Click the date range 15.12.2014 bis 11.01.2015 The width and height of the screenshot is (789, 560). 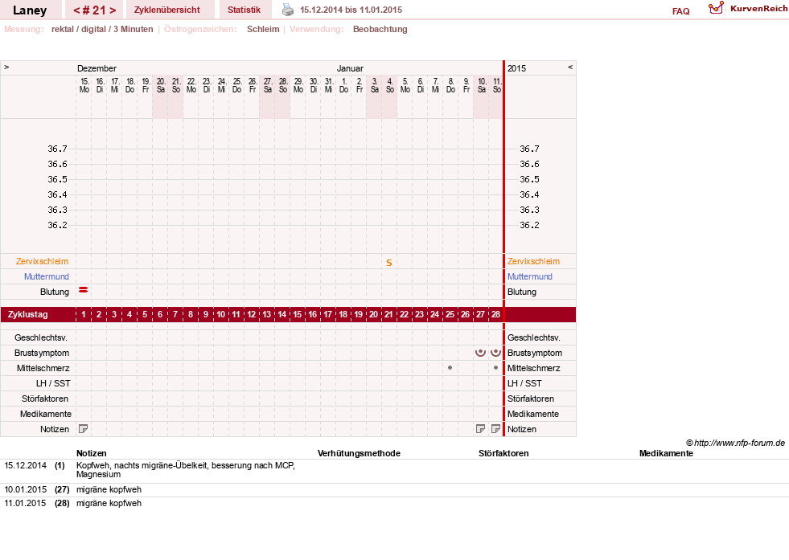[351, 10]
